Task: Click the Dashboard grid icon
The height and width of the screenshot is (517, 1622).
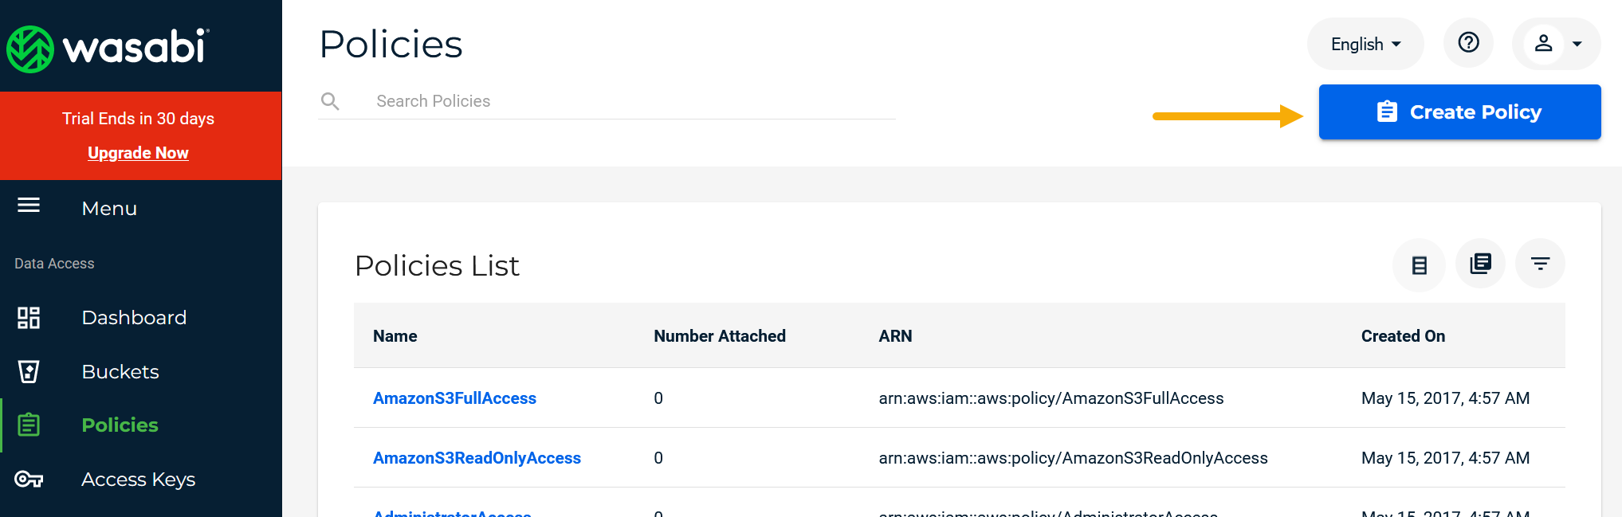Action: click(x=29, y=318)
